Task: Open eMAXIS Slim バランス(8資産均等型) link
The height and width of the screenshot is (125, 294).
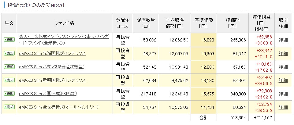Action: pos(52,67)
